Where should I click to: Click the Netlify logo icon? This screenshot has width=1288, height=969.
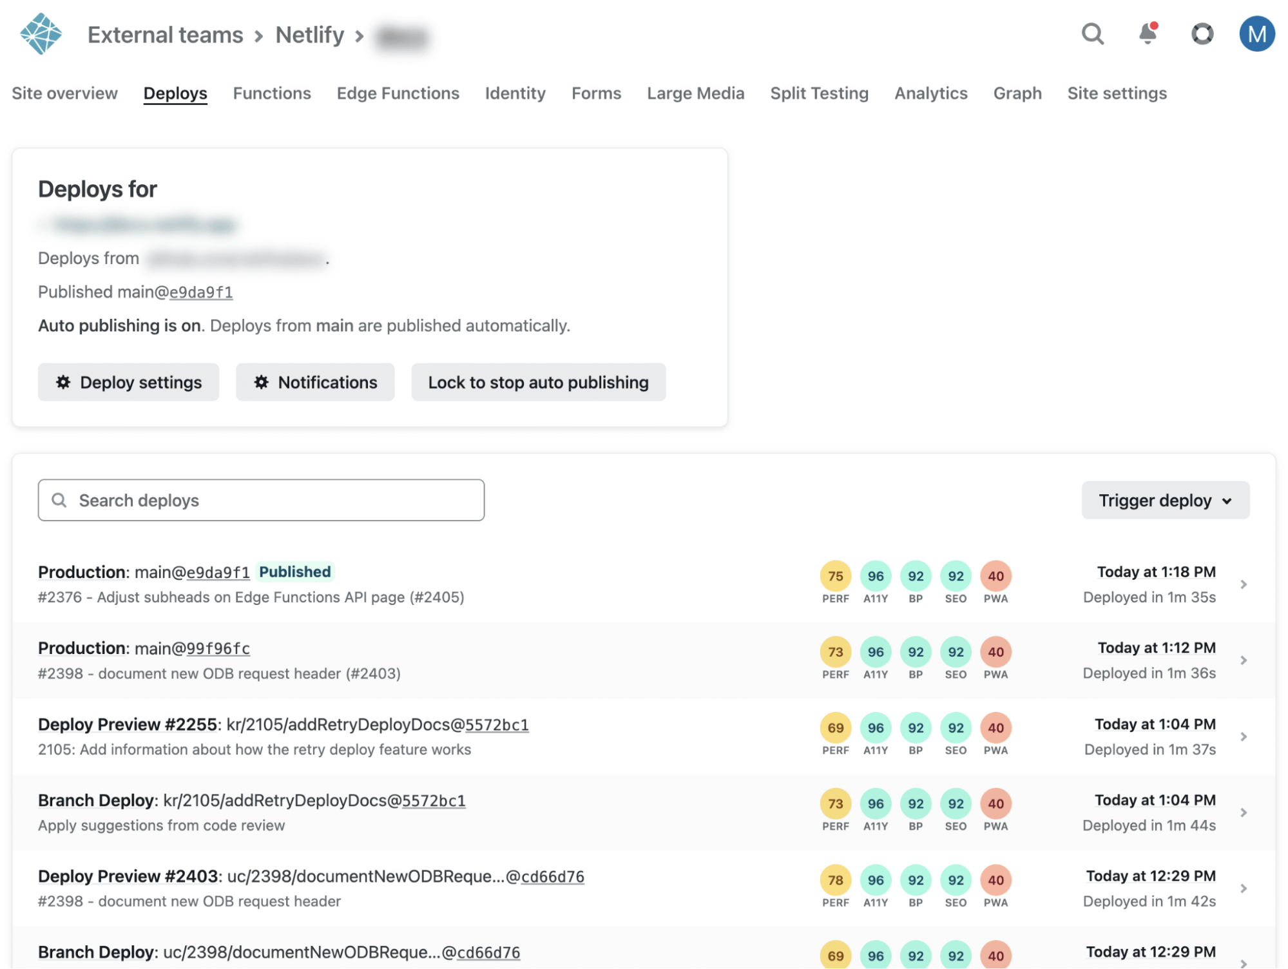point(41,34)
